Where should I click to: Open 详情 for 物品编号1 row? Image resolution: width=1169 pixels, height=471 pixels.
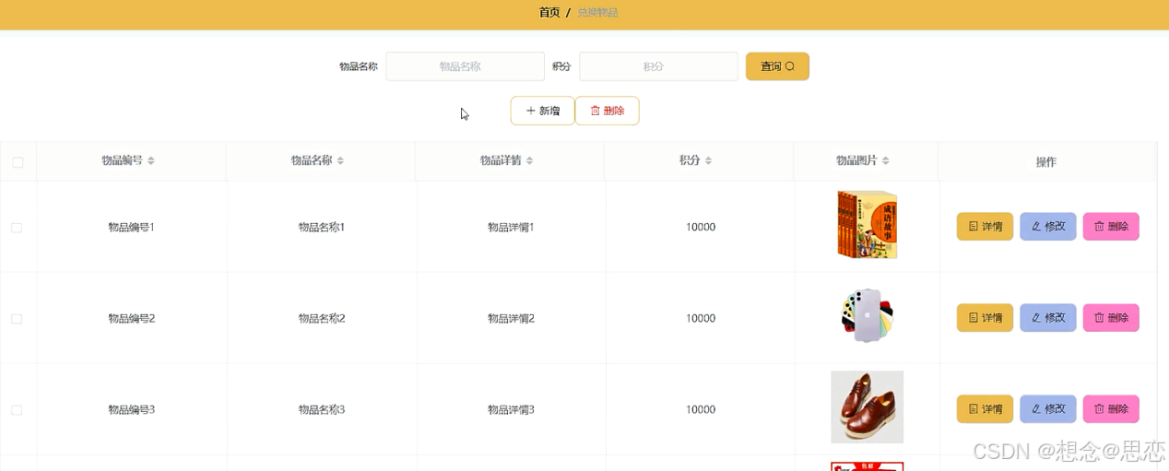coord(985,227)
